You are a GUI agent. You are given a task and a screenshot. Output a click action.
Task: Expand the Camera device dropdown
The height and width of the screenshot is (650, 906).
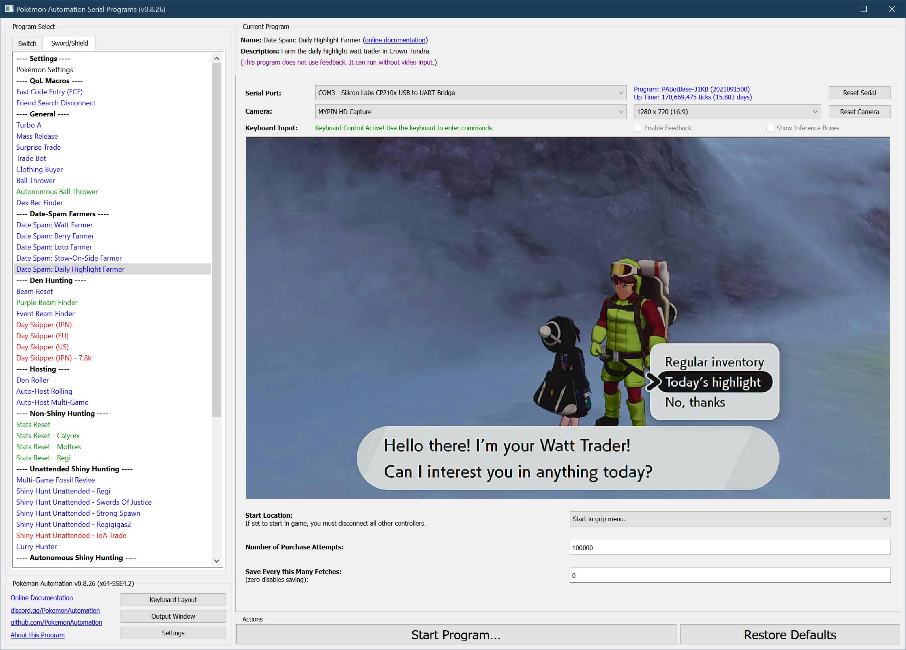tap(470, 112)
